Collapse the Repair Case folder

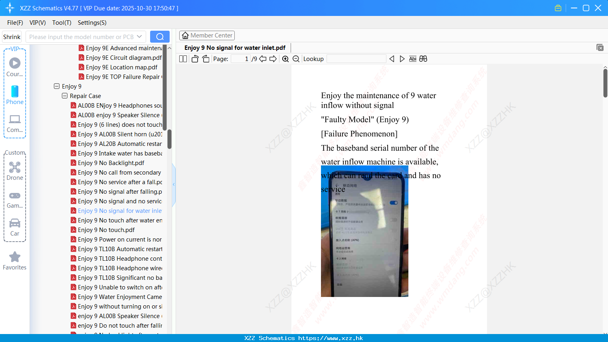click(x=65, y=96)
